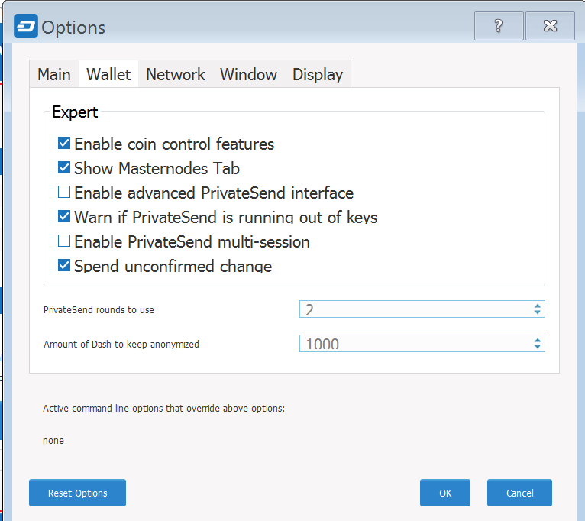Image resolution: width=585 pixels, height=521 pixels.
Task: Increase amount of Dash to keep anonymized
Action: pyautogui.click(x=537, y=340)
